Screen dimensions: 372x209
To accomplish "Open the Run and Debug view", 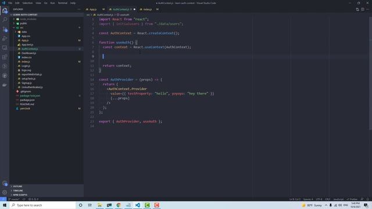I will tap(5, 38).
